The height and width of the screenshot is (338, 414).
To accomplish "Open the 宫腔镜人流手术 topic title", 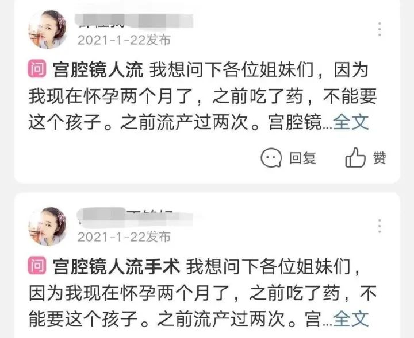I will point(116,267).
